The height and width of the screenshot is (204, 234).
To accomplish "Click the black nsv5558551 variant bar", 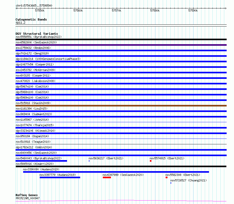I will 121,39.
